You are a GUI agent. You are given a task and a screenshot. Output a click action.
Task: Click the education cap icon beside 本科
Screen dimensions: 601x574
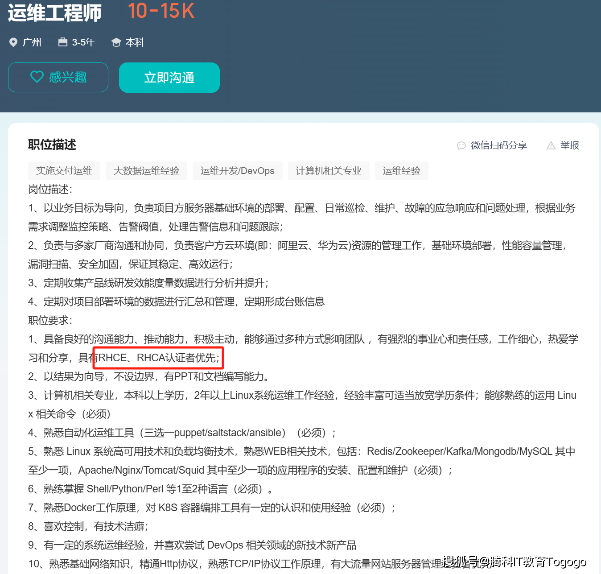[116, 42]
